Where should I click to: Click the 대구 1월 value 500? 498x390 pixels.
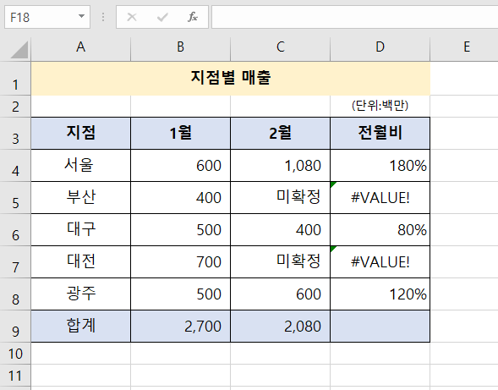(180, 230)
